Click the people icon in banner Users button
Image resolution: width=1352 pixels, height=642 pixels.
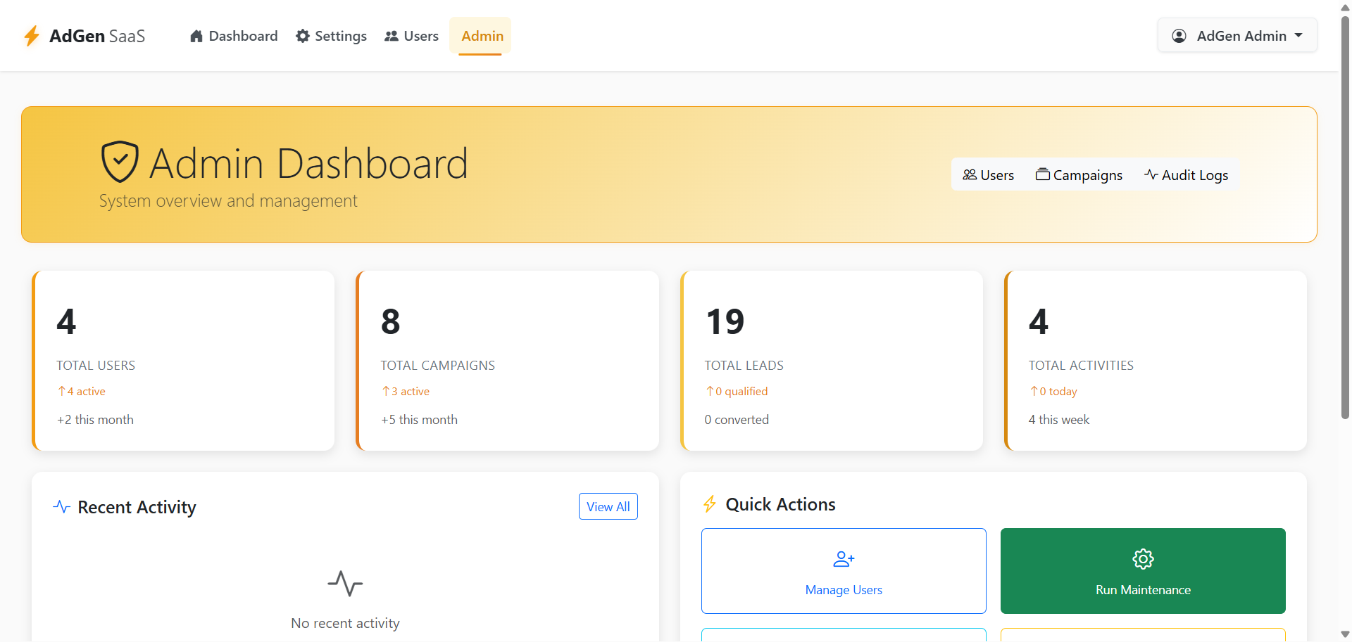point(970,174)
